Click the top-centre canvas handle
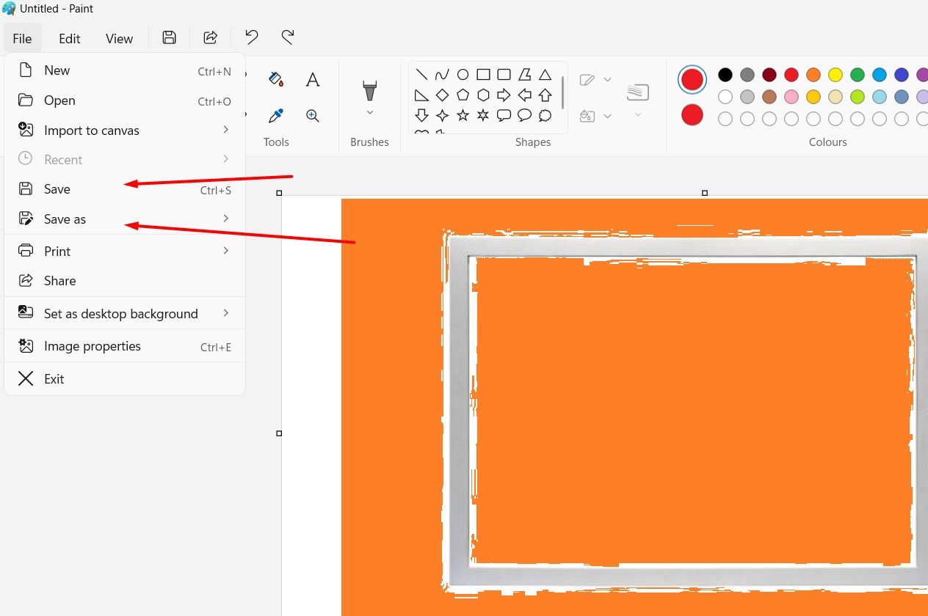This screenshot has width=928, height=616. tap(705, 193)
